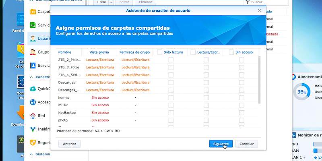322x161 pixels.
Task: Check no-access box for music folder
Action: click(242, 105)
